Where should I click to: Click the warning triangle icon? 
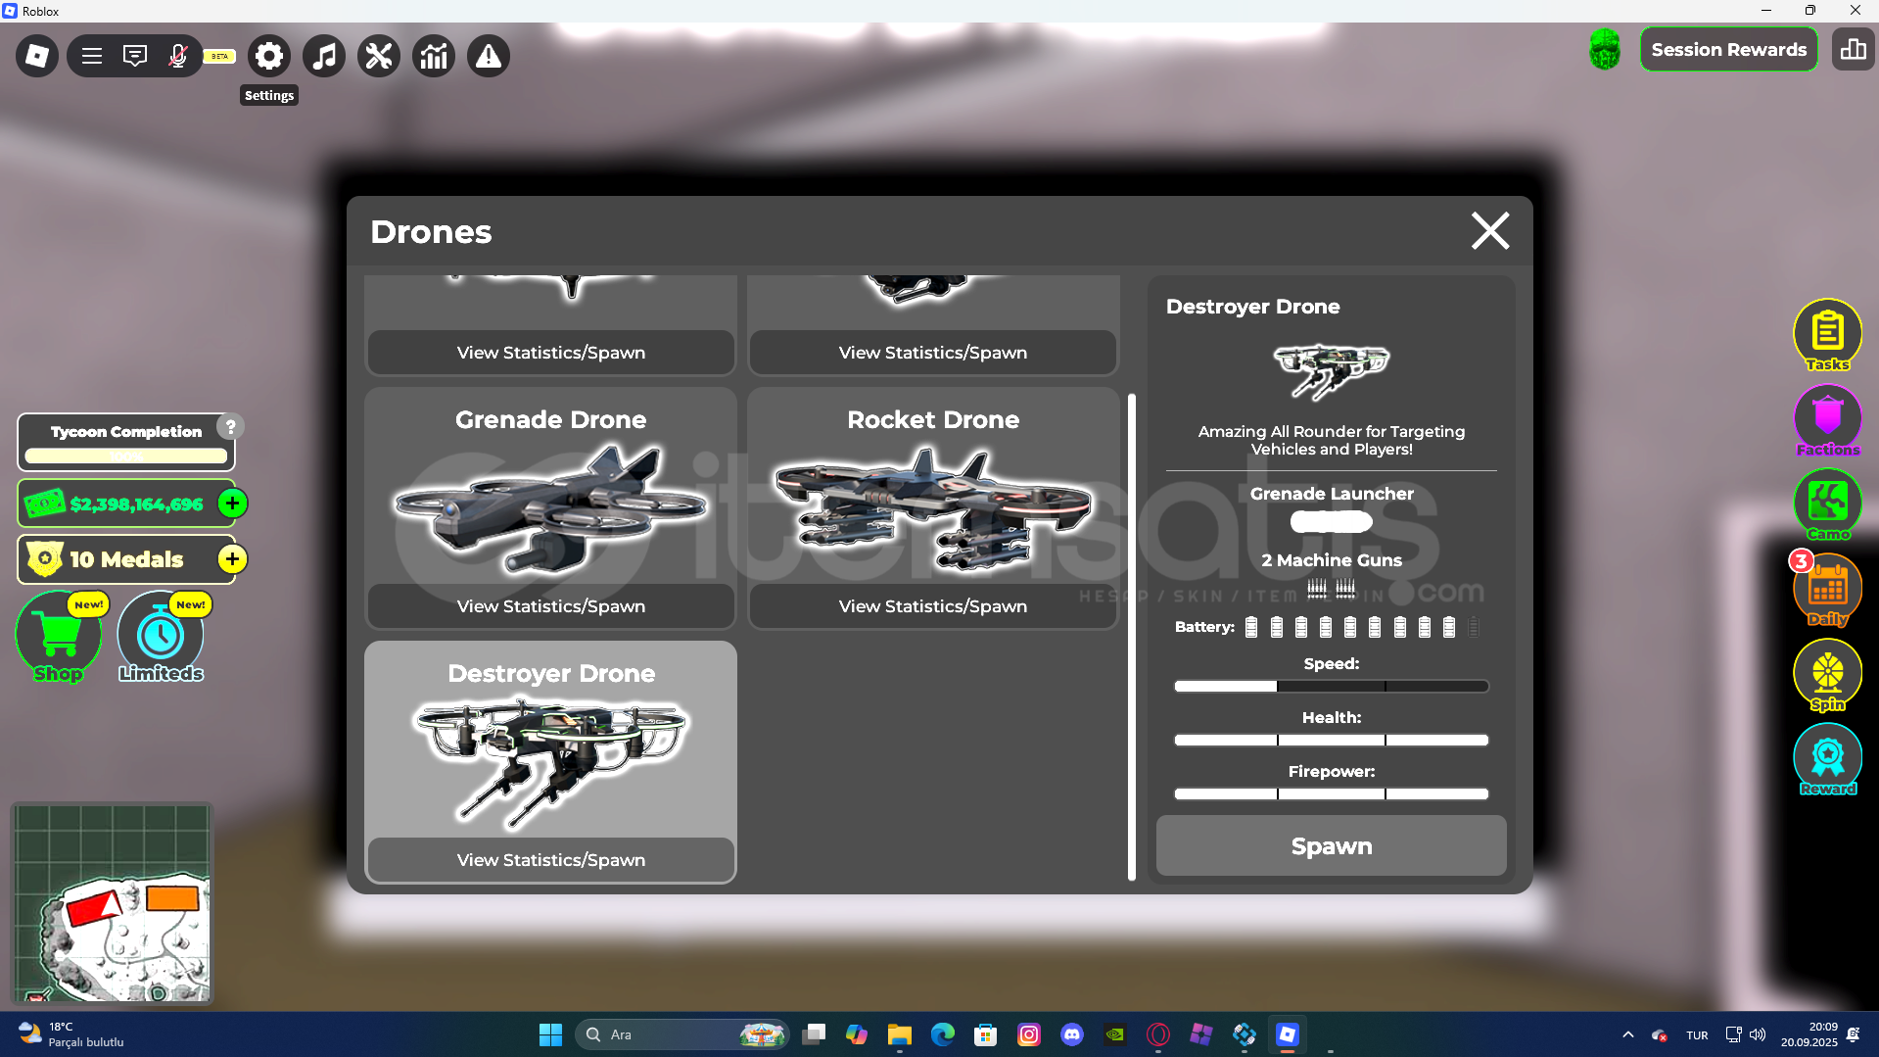[489, 56]
